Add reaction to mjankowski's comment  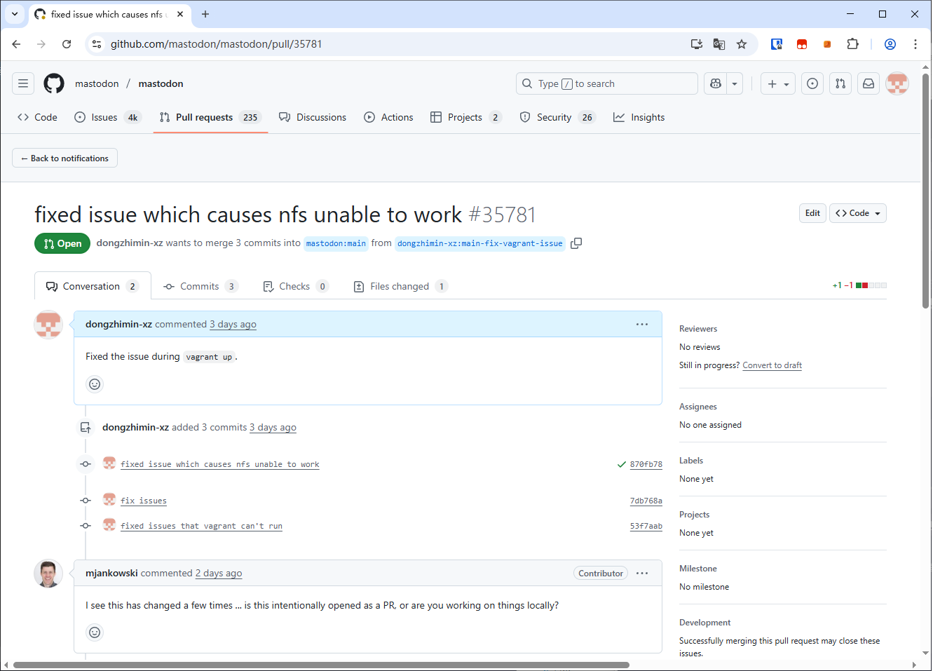(x=95, y=632)
